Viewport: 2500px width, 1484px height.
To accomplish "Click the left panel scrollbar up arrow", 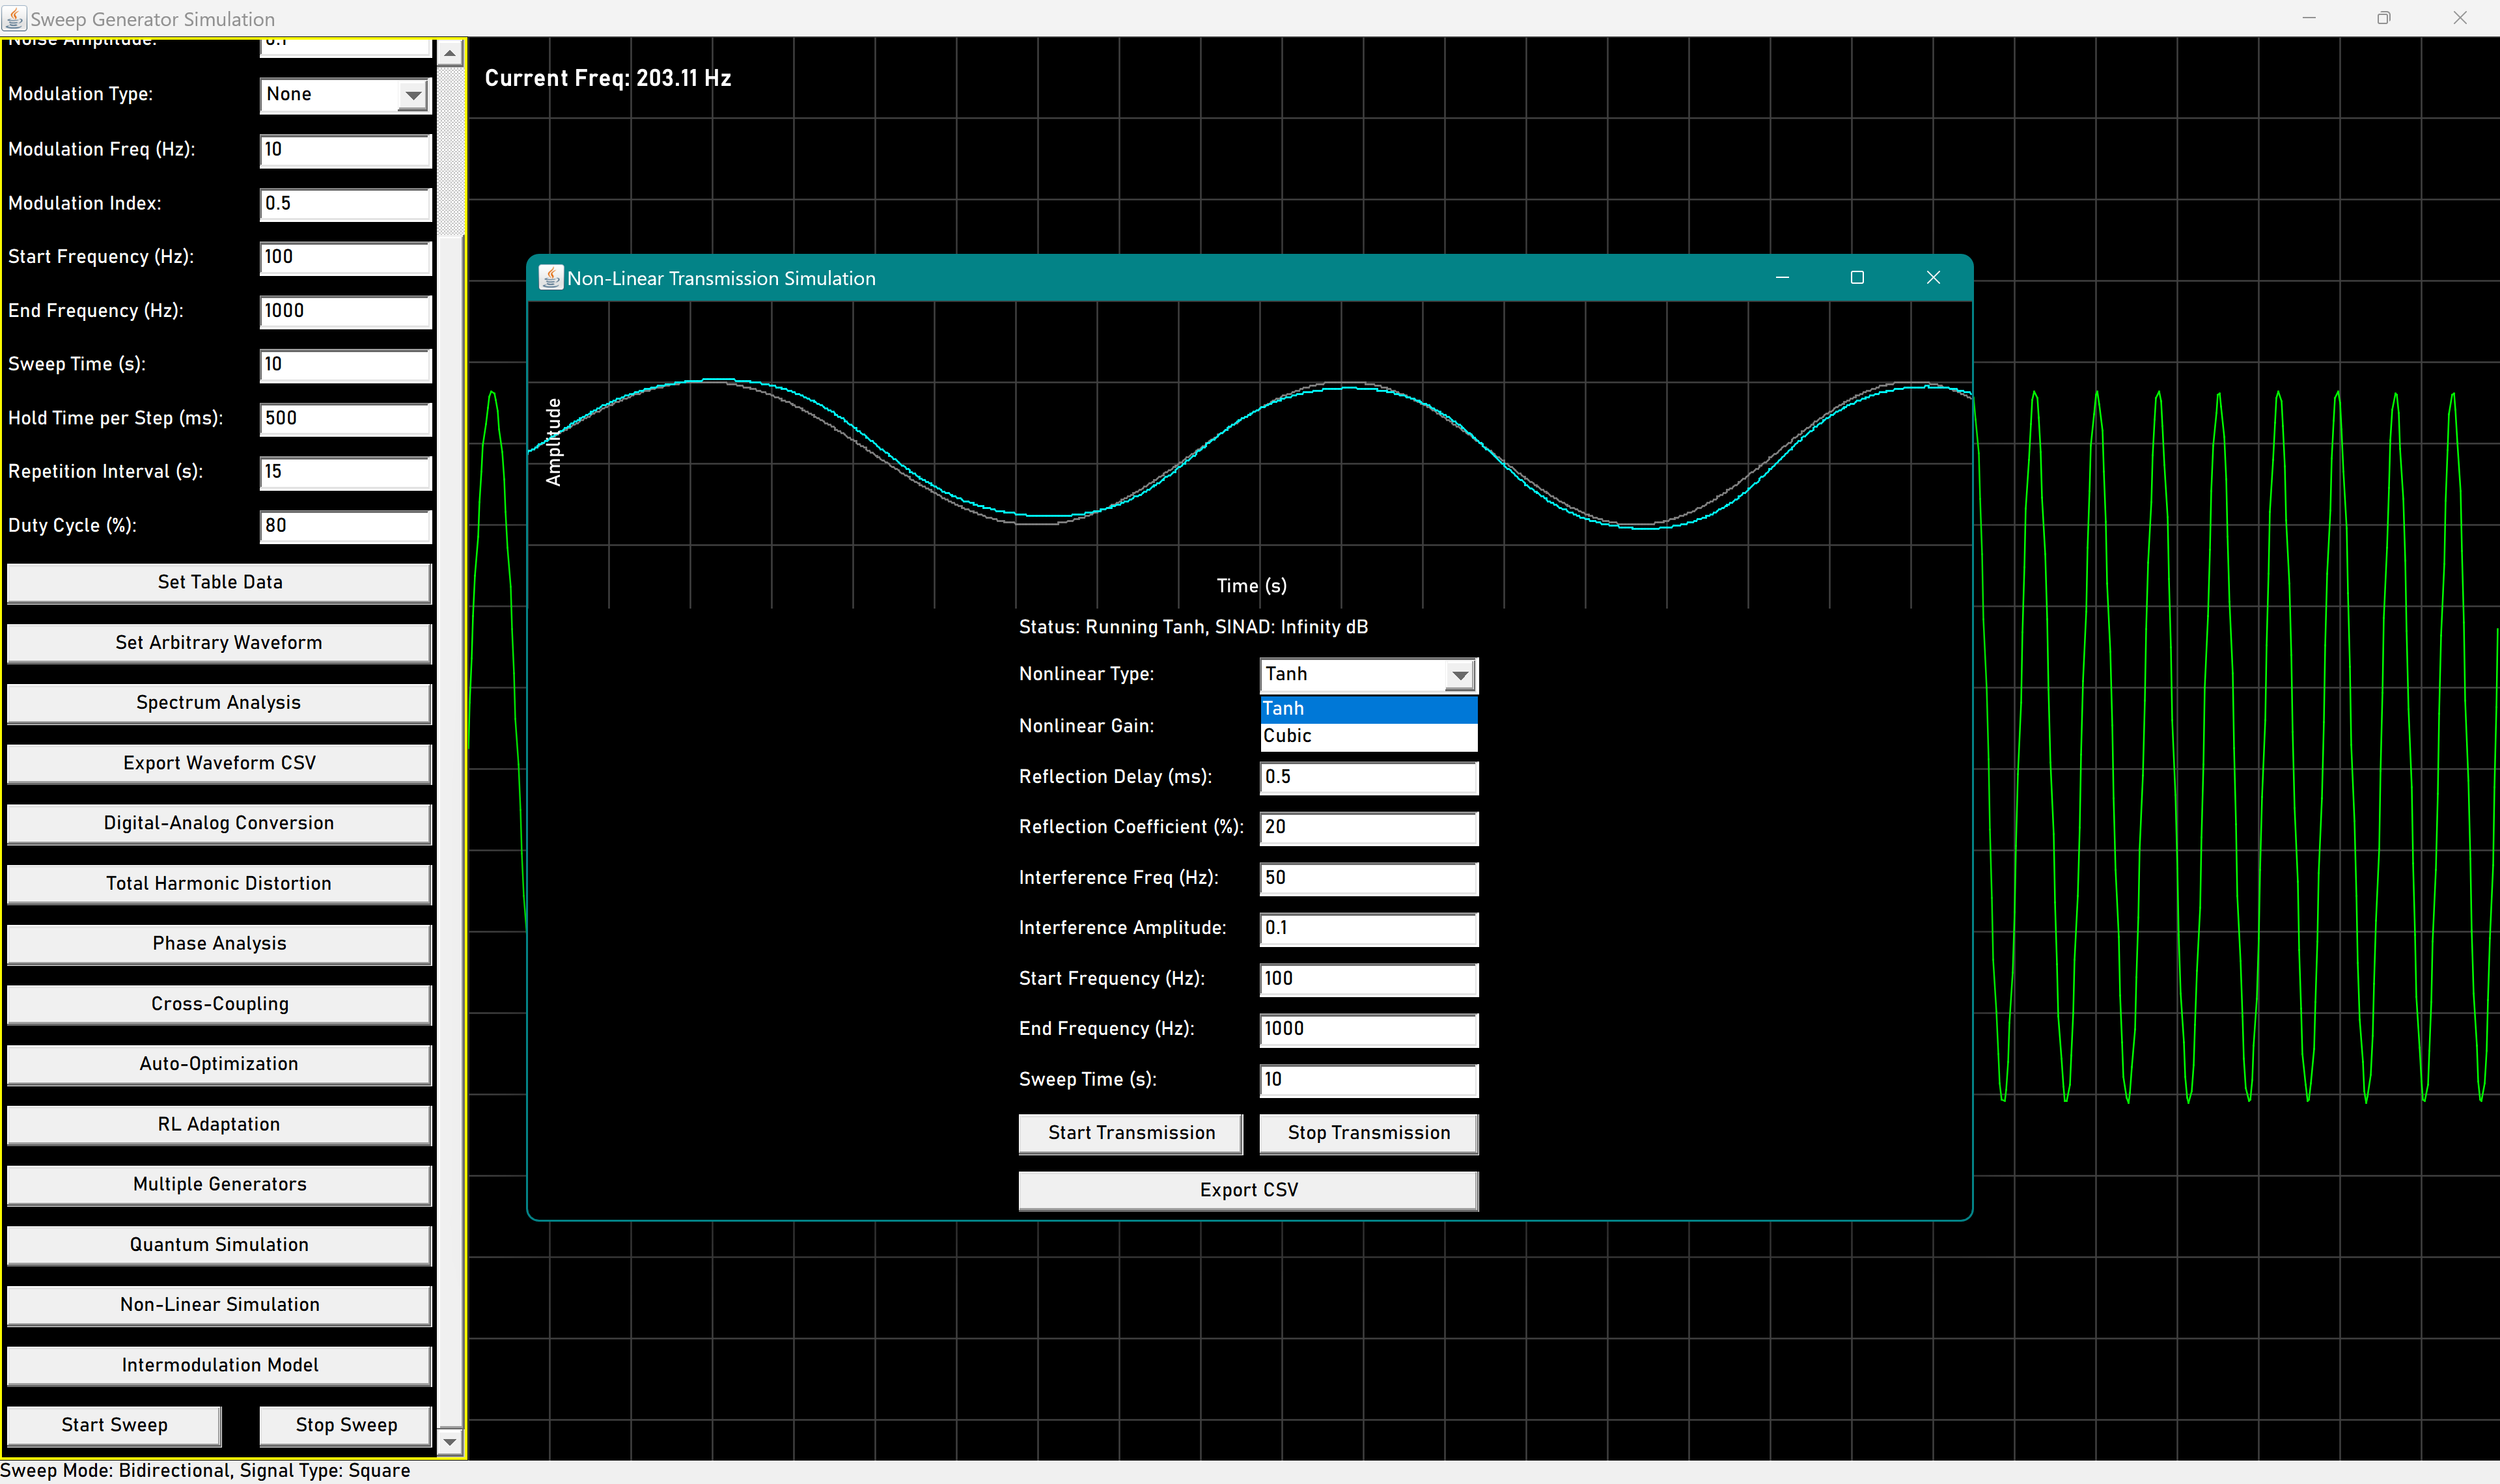I will (450, 53).
